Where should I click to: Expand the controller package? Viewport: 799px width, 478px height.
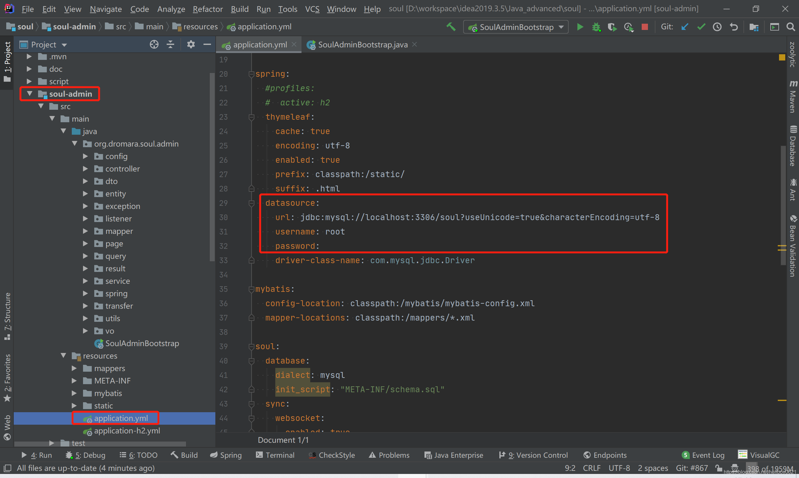click(86, 169)
